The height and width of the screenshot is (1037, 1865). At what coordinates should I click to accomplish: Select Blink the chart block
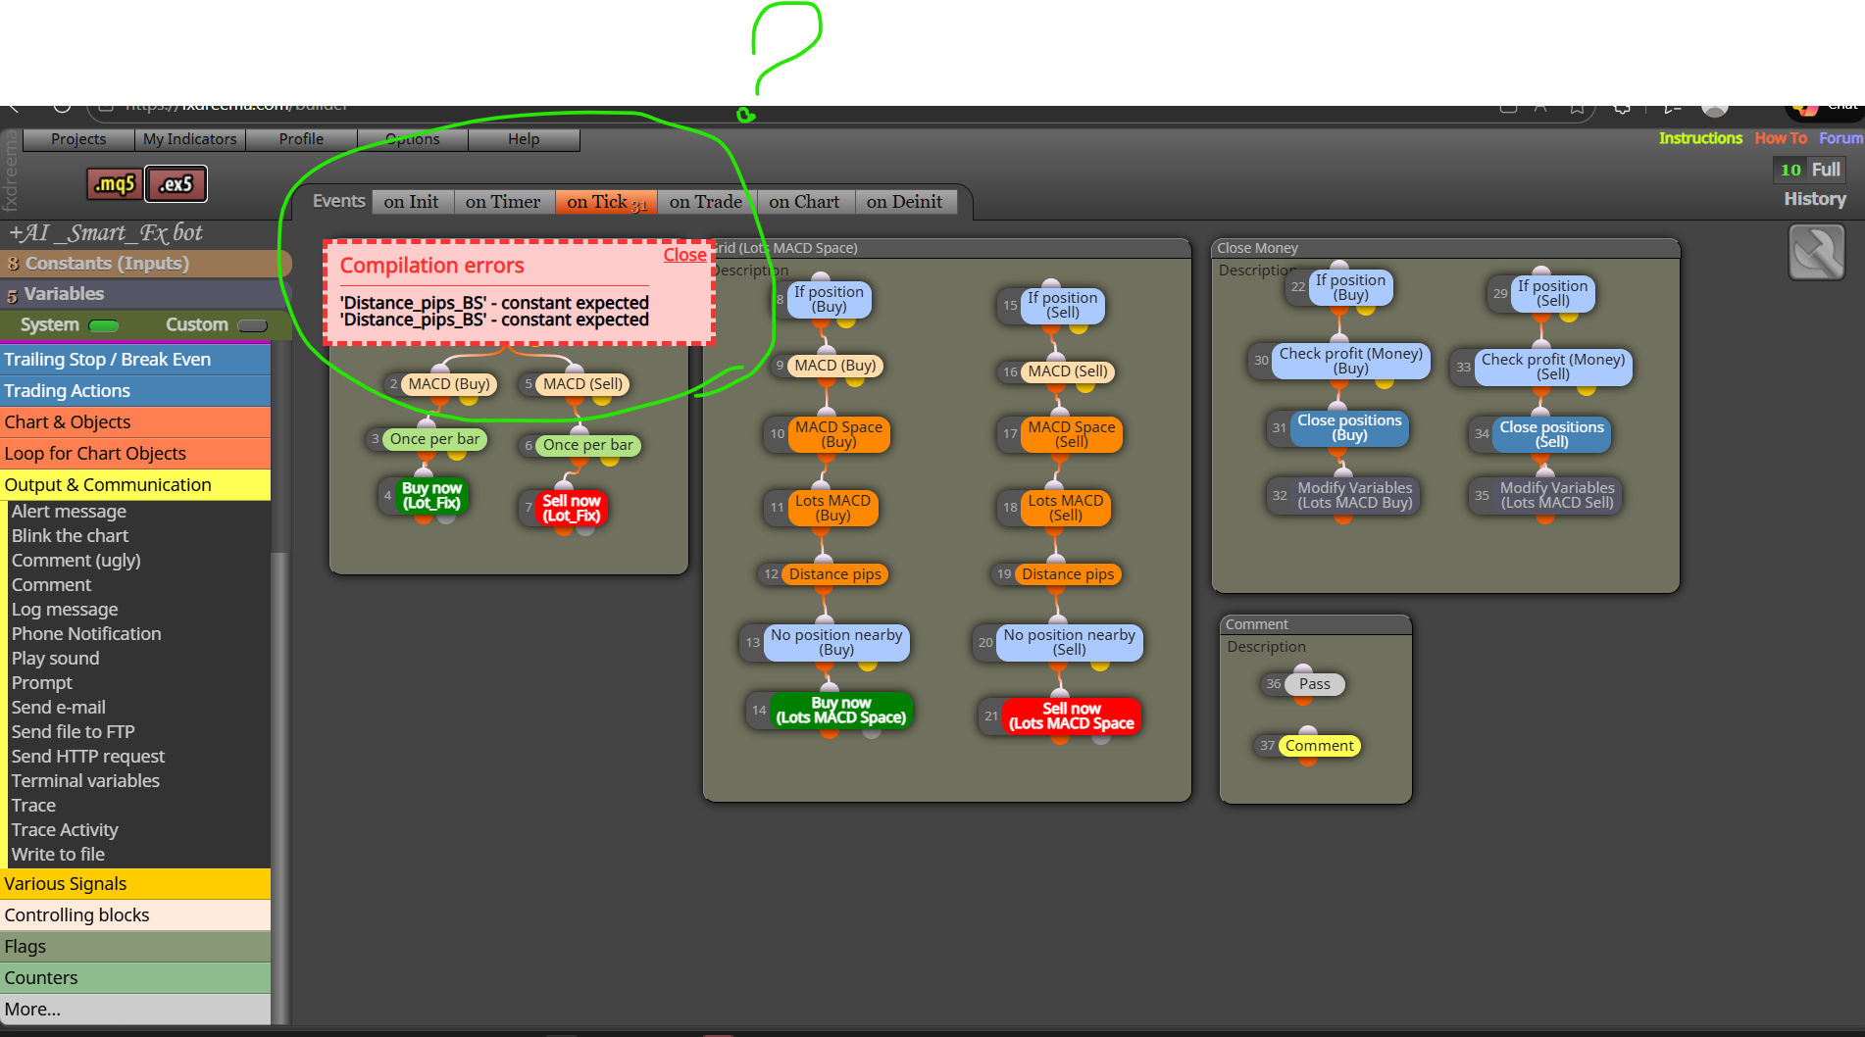pyautogui.click(x=70, y=536)
